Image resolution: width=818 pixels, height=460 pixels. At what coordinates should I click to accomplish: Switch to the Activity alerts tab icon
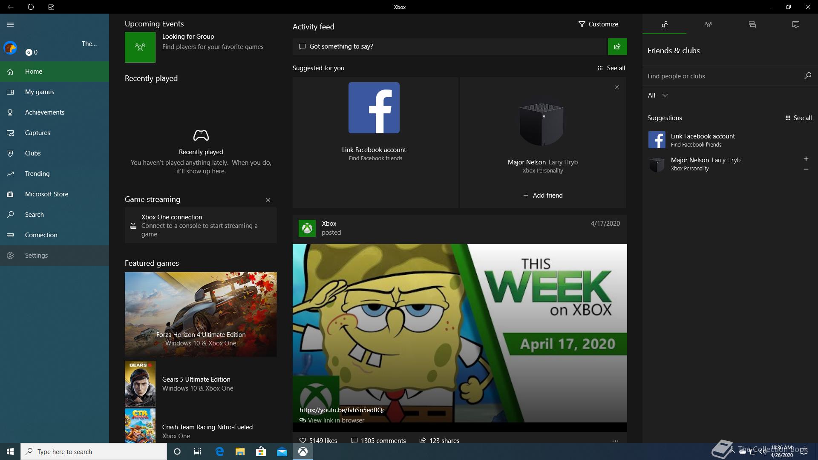pyautogui.click(x=795, y=25)
